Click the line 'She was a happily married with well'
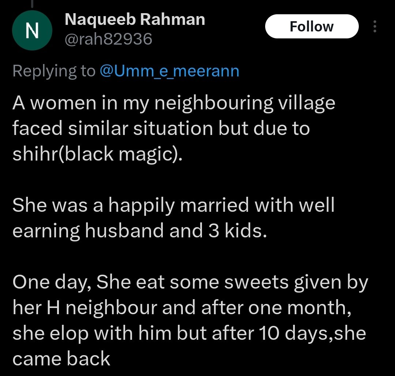Image resolution: width=395 pixels, height=376 pixels. pos(173,205)
